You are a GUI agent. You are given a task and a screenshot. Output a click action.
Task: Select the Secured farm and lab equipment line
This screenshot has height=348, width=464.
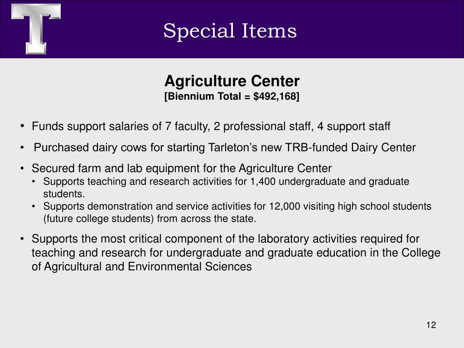pyautogui.click(x=182, y=169)
